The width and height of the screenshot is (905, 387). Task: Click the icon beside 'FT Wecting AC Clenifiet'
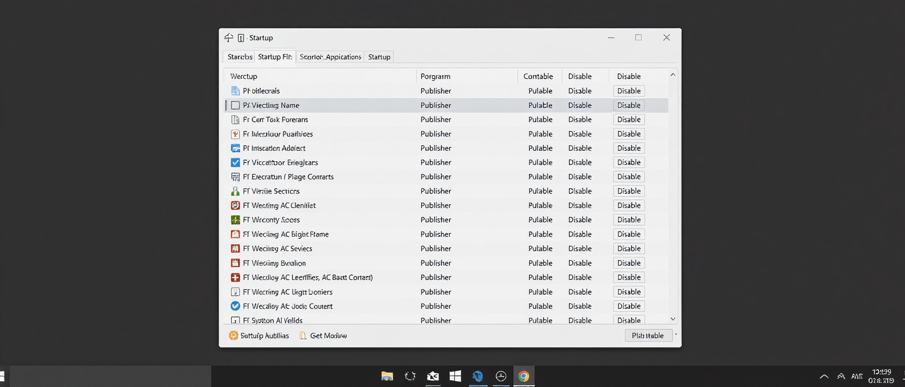coord(235,206)
